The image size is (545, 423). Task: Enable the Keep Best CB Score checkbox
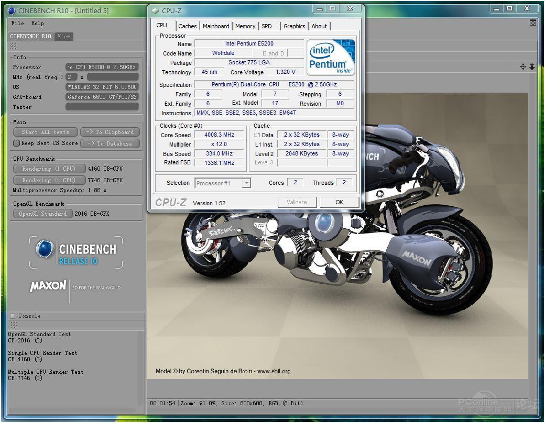[16, 143]
